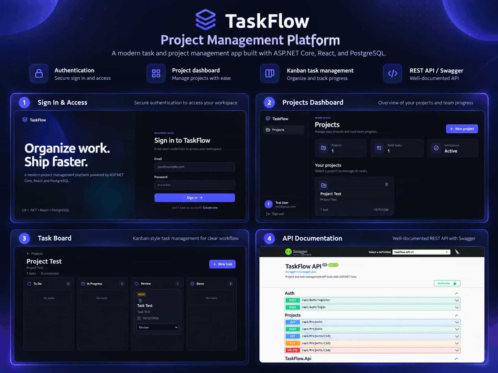Expand POST /api/Auth/login row chevron
Screen dimensions: 498x373
pyautogui.click(x=457, y=307)
